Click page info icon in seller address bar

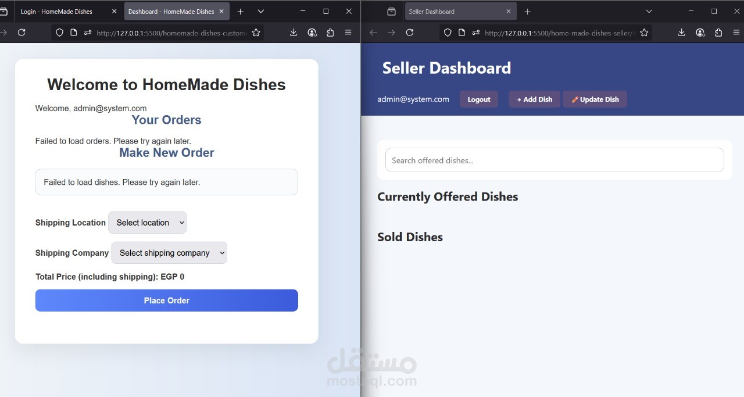click(462, 33)
